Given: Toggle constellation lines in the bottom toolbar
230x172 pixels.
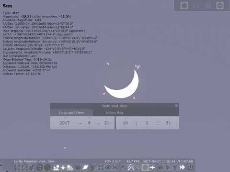Looking at the screenshot, I should coord(17,167).
